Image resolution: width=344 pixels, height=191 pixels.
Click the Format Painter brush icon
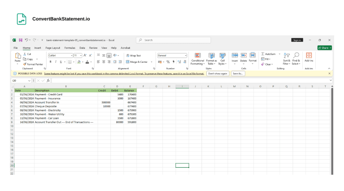(x=25, y=64)
